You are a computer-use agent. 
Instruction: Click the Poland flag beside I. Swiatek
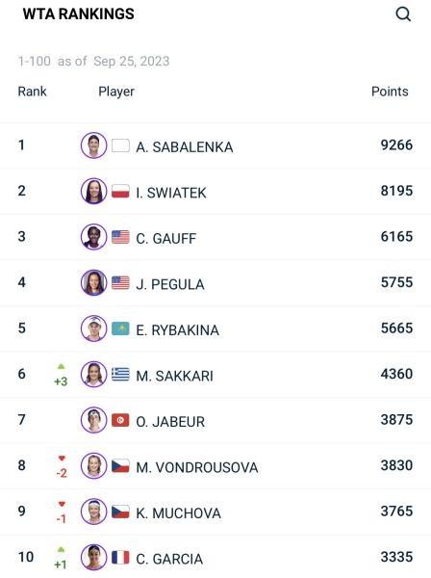tap(120, 192)
